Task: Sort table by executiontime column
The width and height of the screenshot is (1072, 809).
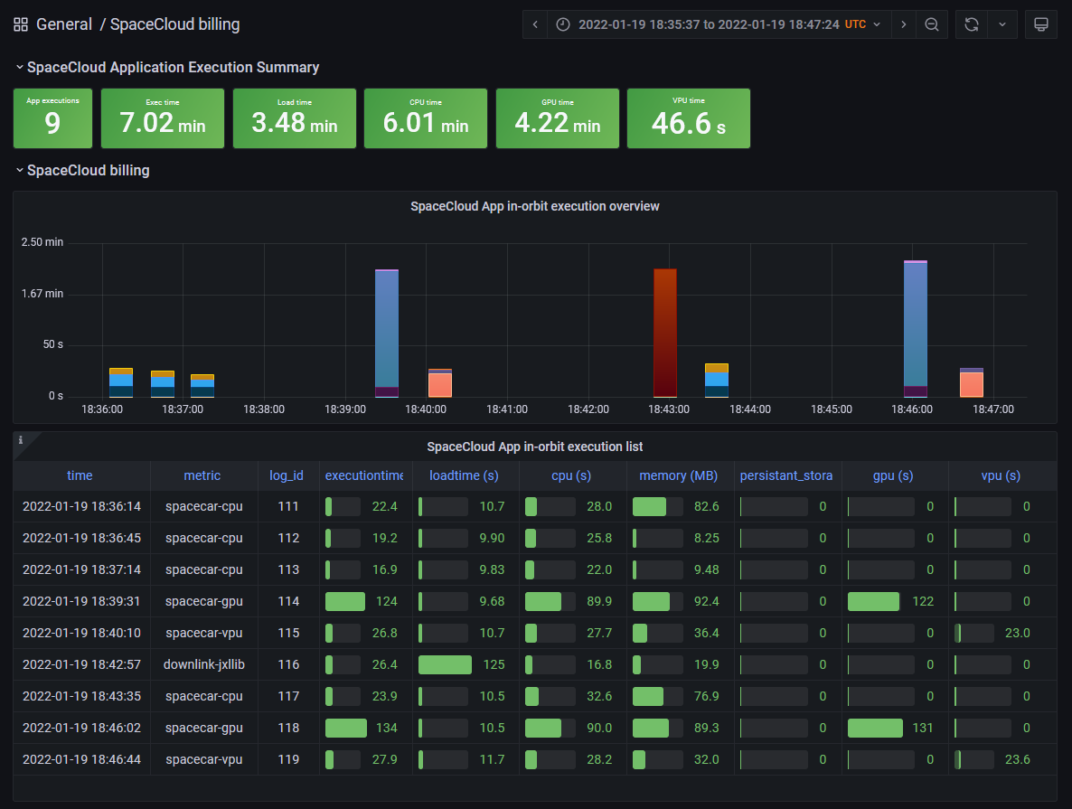Action: click(364, 475)
